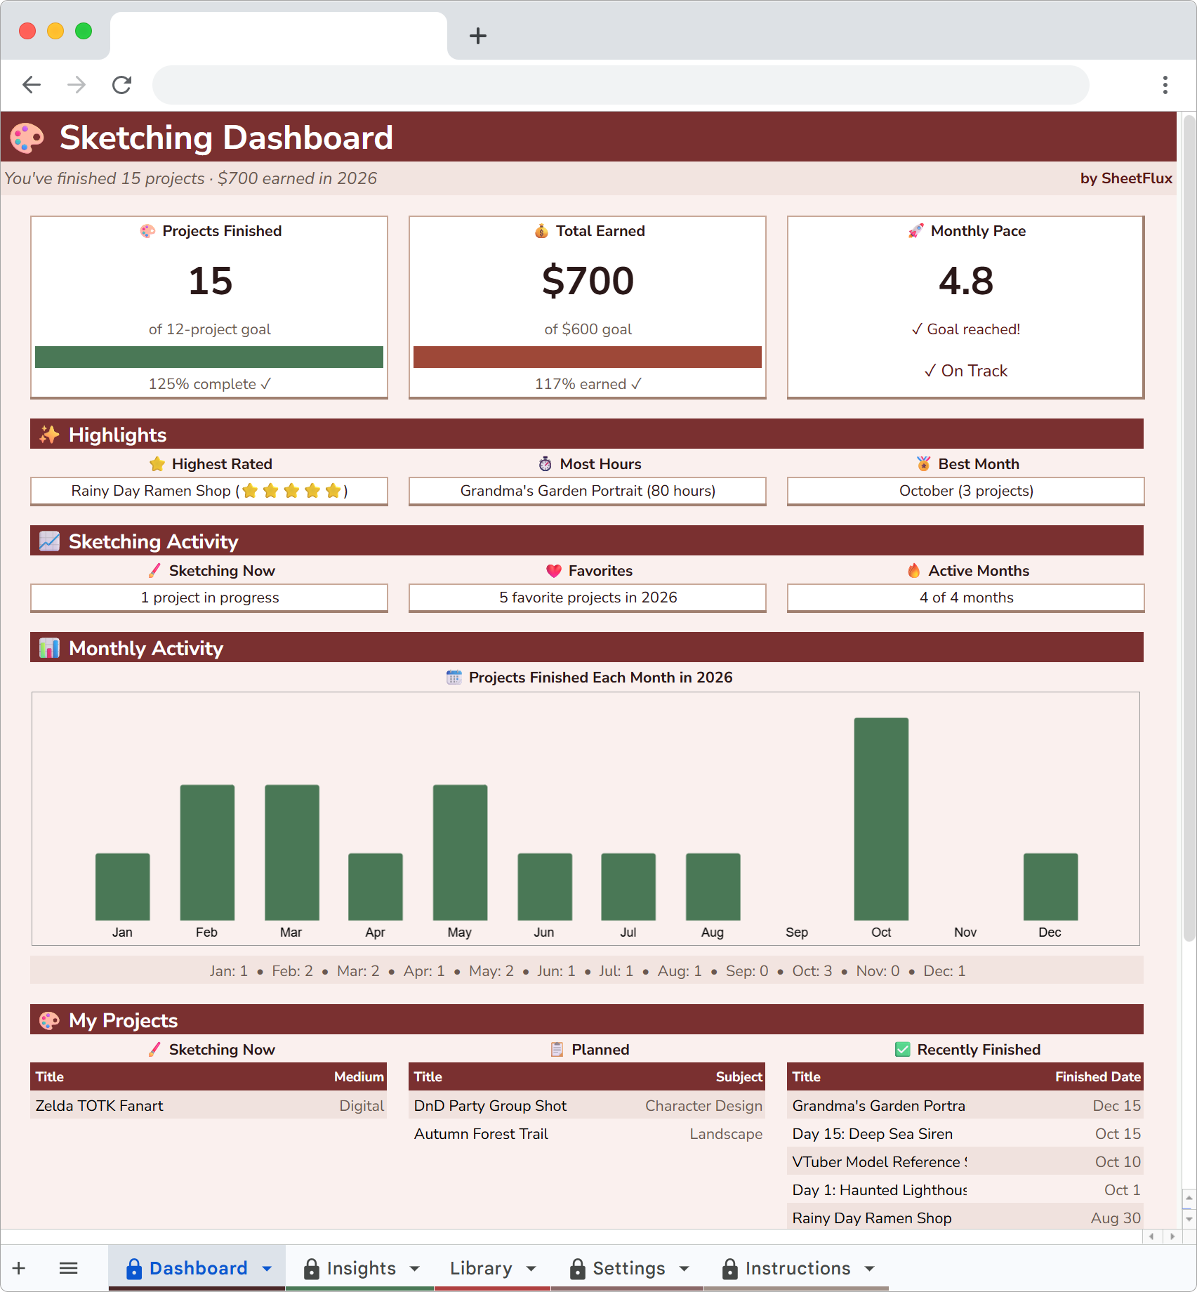Click the heart icon next to Favorites
Viewport: 1197px width, 1292px height.
pos(554,570)
